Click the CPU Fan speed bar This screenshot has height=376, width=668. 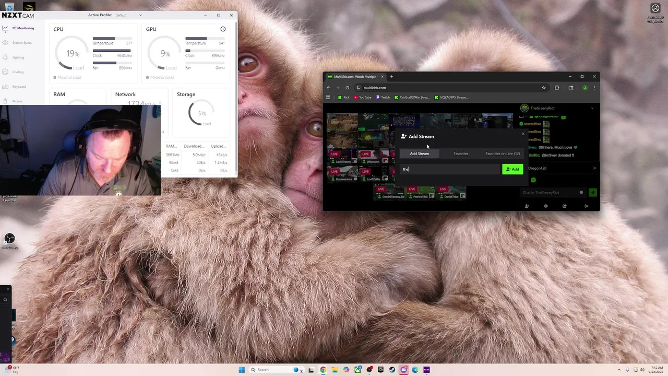(x=112, y=63)
